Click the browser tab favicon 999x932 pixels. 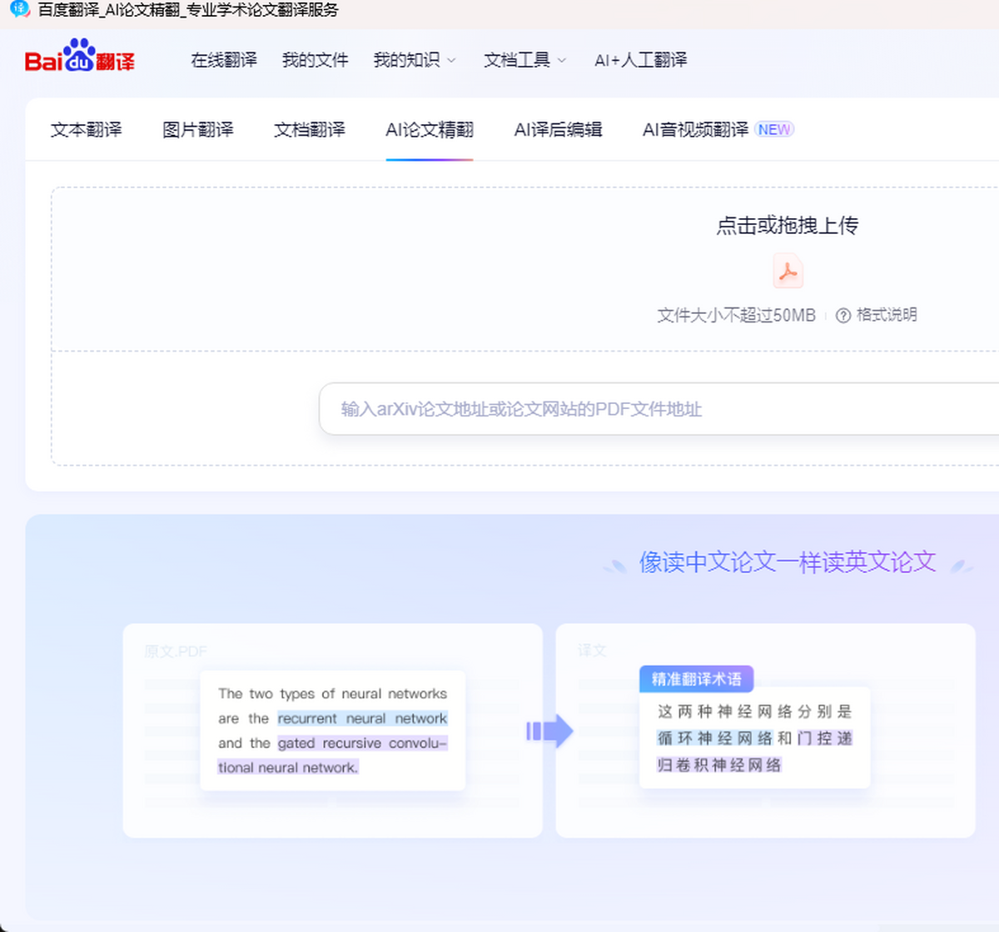pos(20,10)
